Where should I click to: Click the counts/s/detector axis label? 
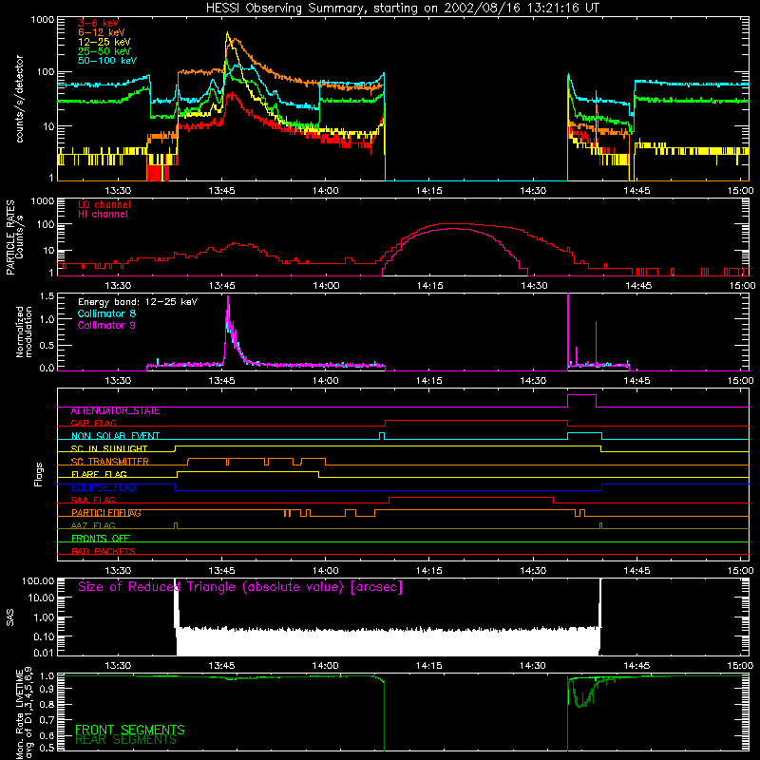point(19,99)
